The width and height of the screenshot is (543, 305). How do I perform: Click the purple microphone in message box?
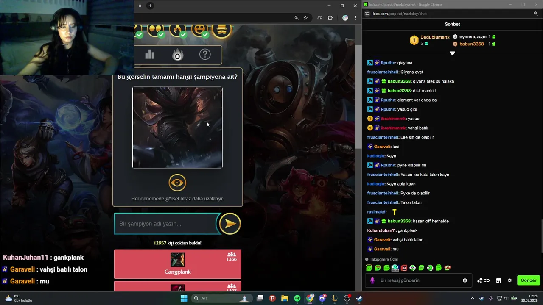click(x=372, y=280)
